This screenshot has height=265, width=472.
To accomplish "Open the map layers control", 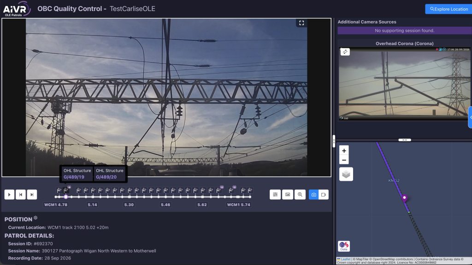I will 346,174.
